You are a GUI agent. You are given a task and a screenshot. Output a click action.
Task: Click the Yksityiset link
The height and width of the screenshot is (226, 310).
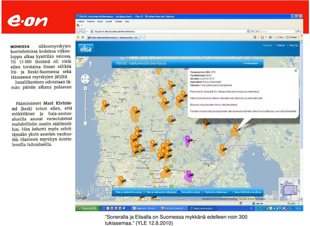pos(267,45)
